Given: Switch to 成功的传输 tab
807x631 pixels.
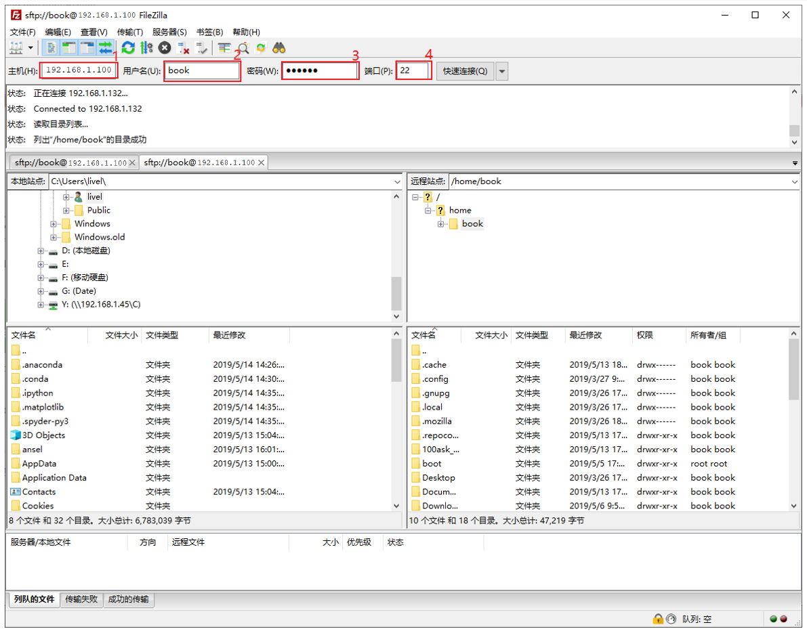Looking at the screenshot, I should pos(129,599).
